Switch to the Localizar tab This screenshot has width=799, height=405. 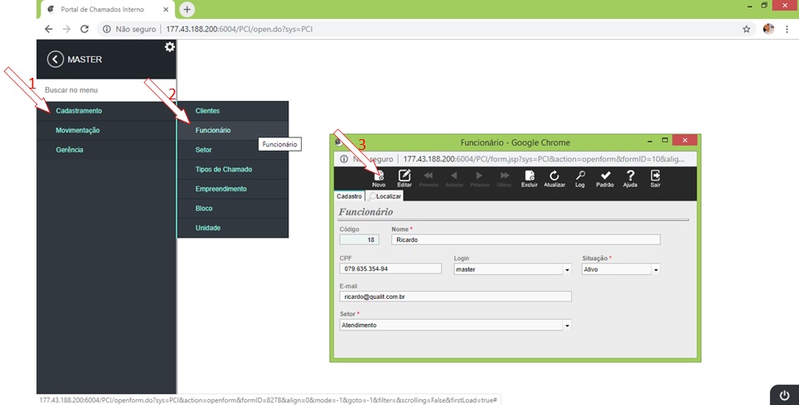[x=385, y=196]
